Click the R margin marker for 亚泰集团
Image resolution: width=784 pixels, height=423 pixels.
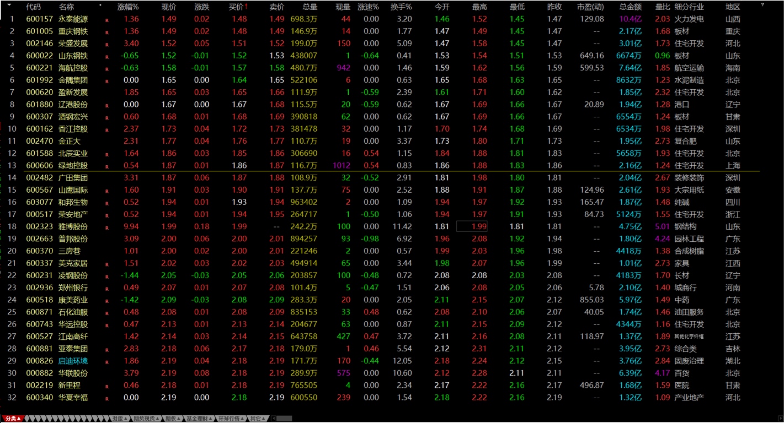click(x=107, y=350)
